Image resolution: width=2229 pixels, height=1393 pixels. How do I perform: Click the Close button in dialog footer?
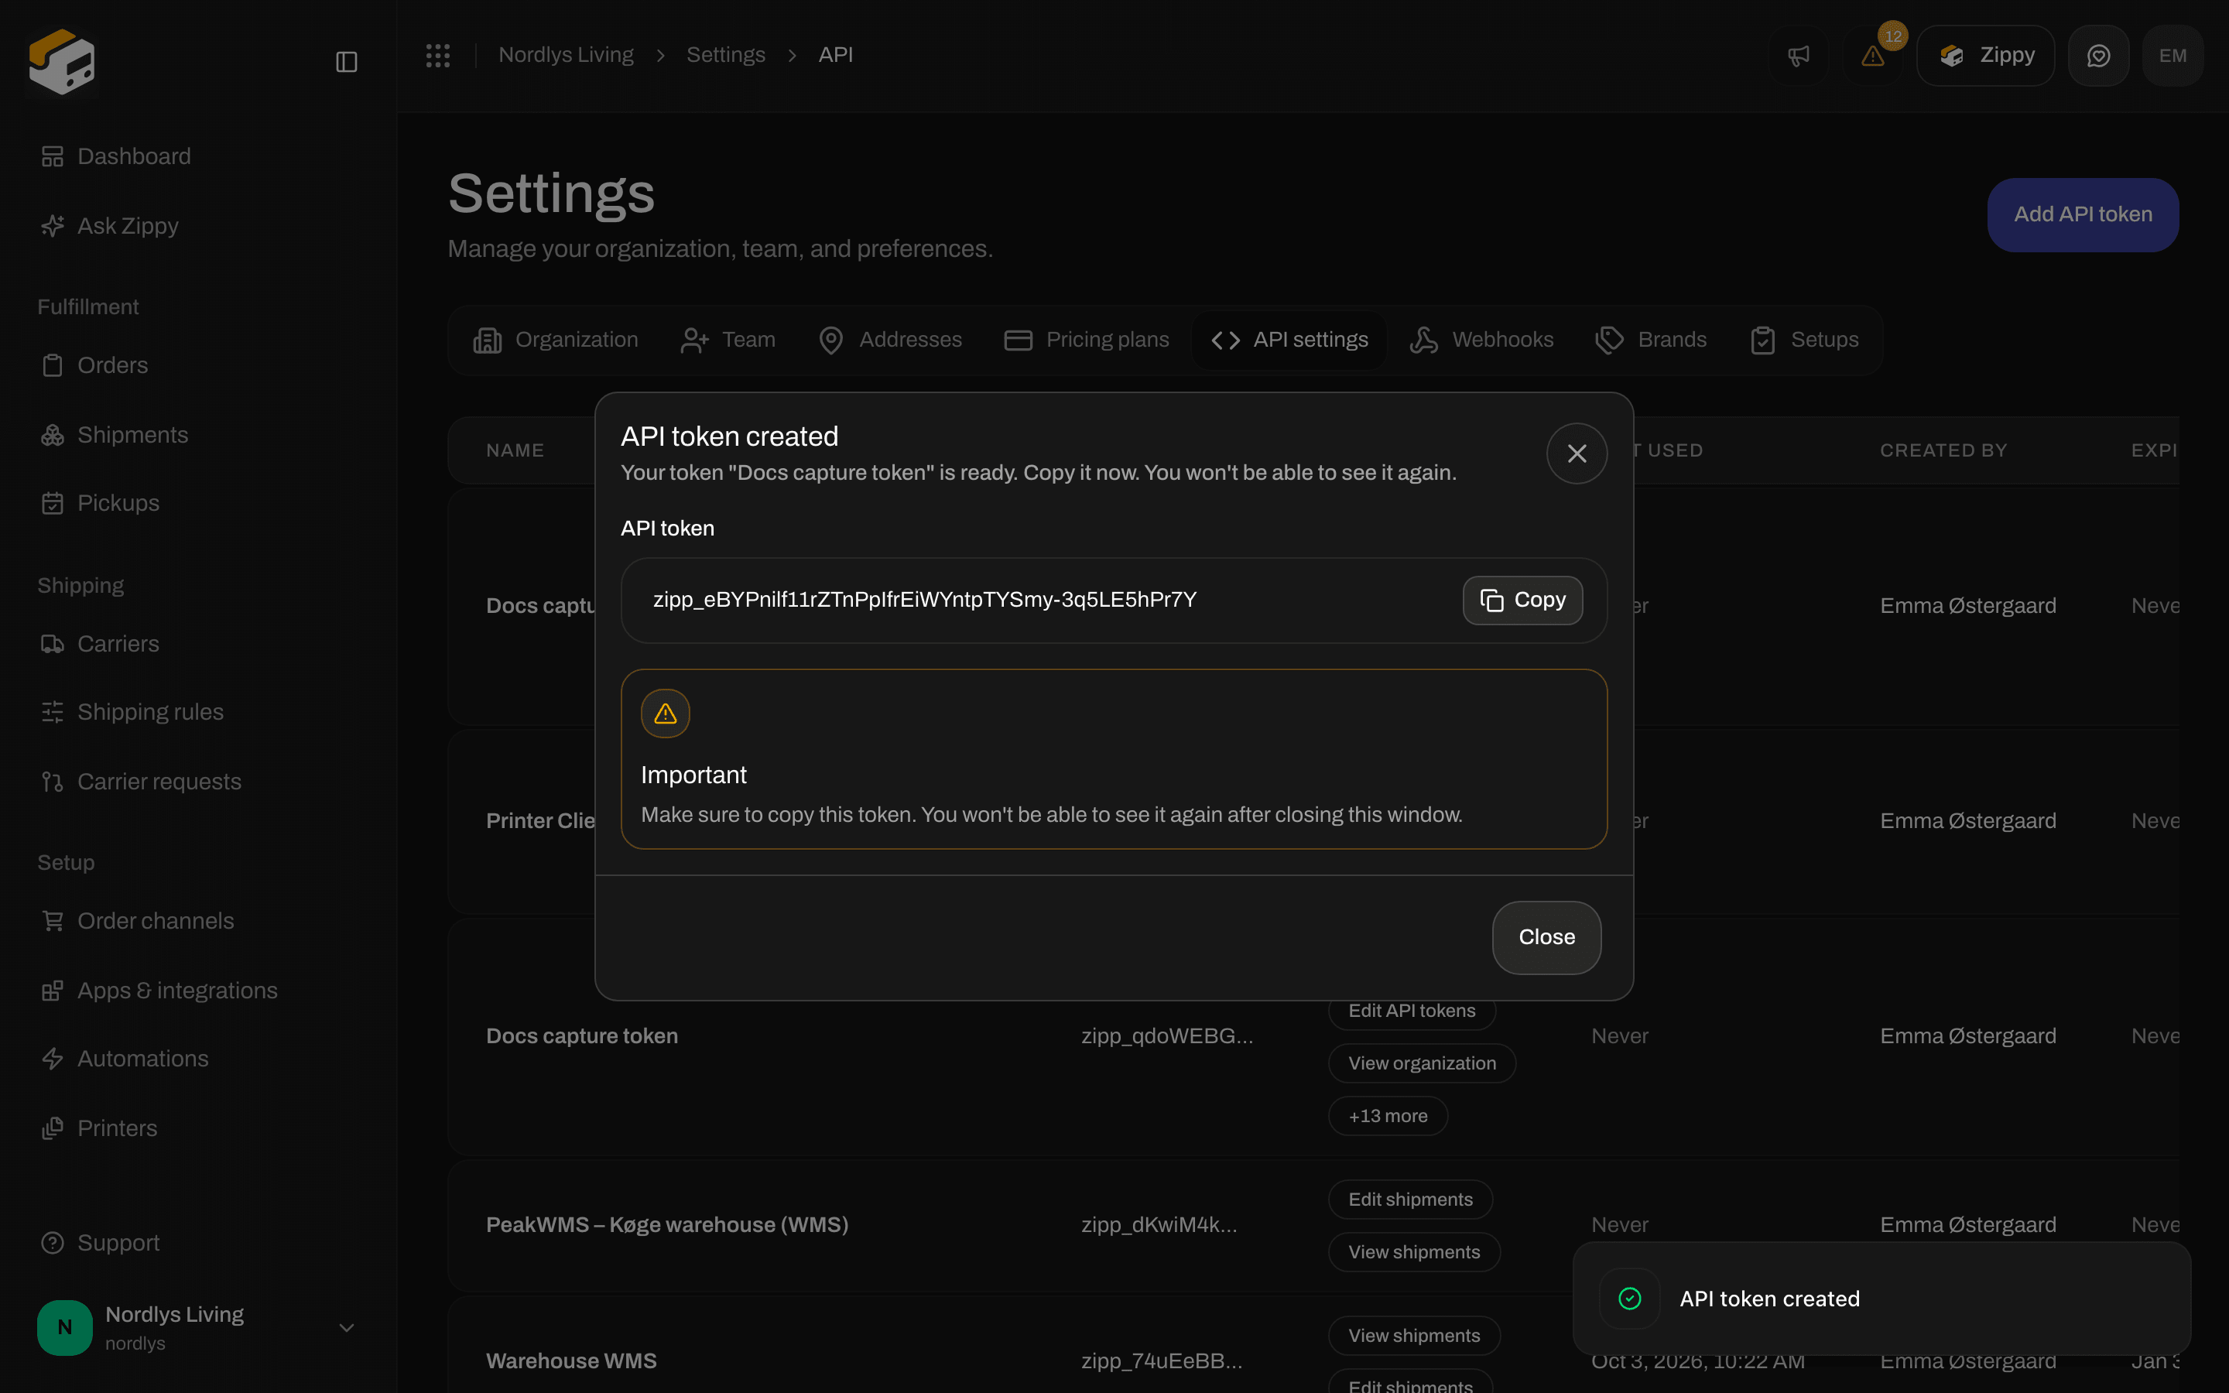pos(1546,937)
